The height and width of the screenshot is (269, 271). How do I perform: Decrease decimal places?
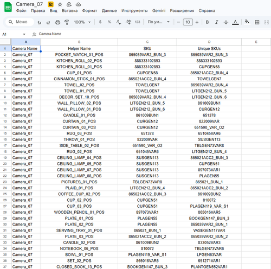click(119, 22)
